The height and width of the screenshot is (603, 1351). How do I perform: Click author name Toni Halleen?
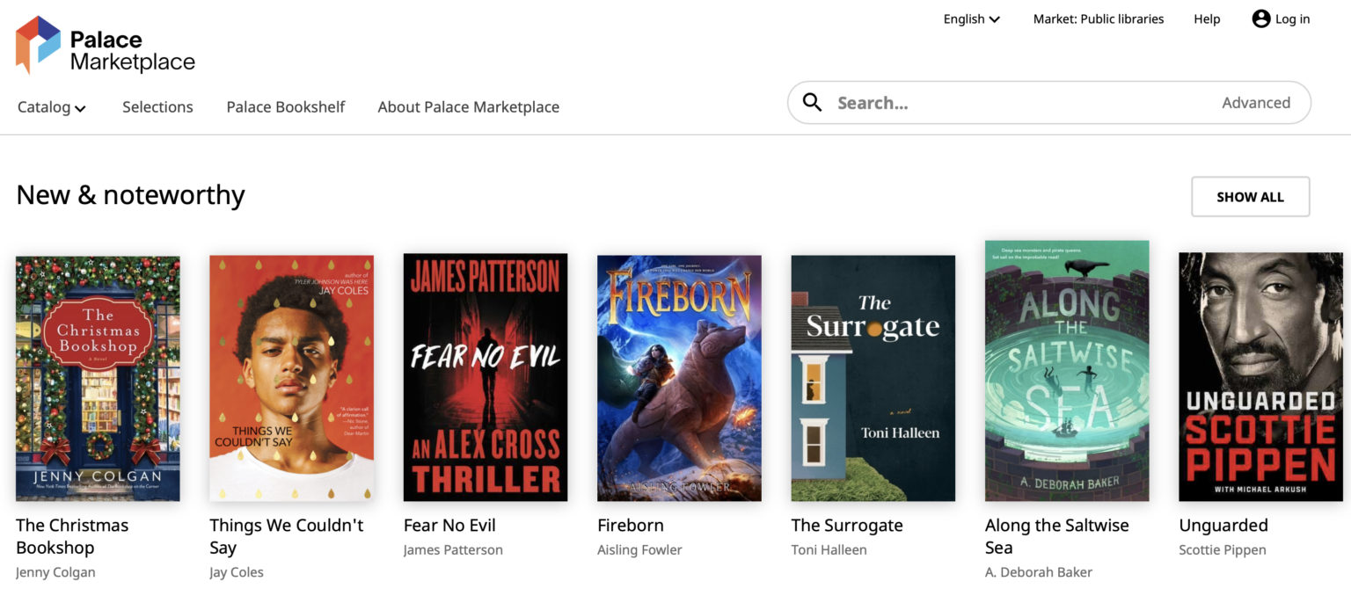point(829,550)
